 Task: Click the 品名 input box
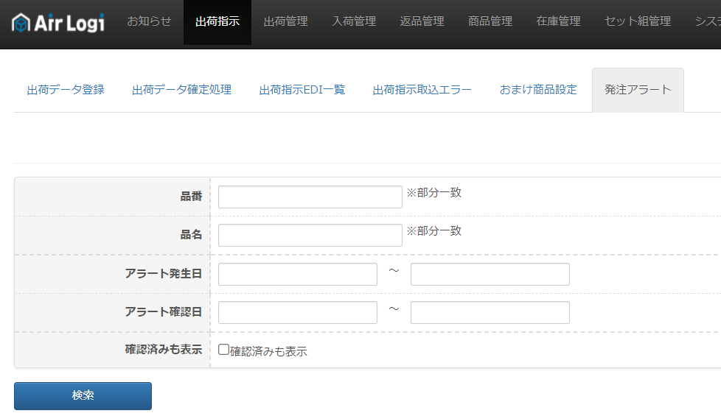[x=310, y=236]
